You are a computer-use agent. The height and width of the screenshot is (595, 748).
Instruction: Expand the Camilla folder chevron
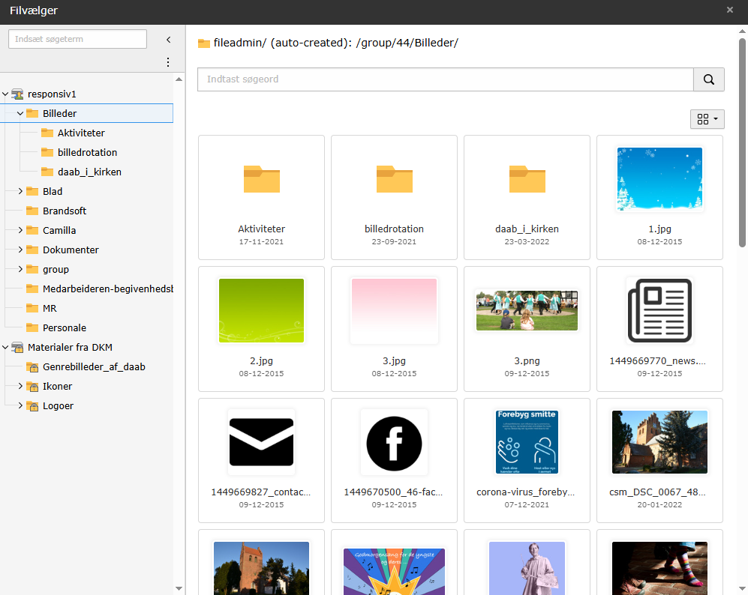[x=20, y=231]
